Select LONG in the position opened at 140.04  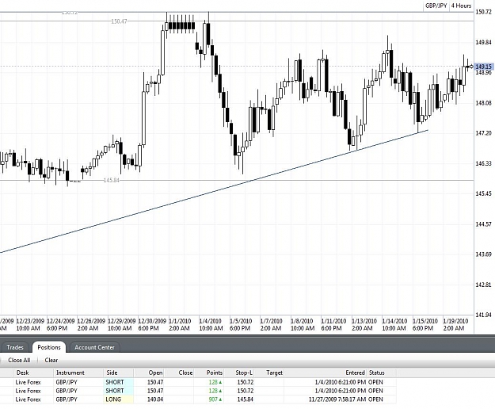click(113, 399)
